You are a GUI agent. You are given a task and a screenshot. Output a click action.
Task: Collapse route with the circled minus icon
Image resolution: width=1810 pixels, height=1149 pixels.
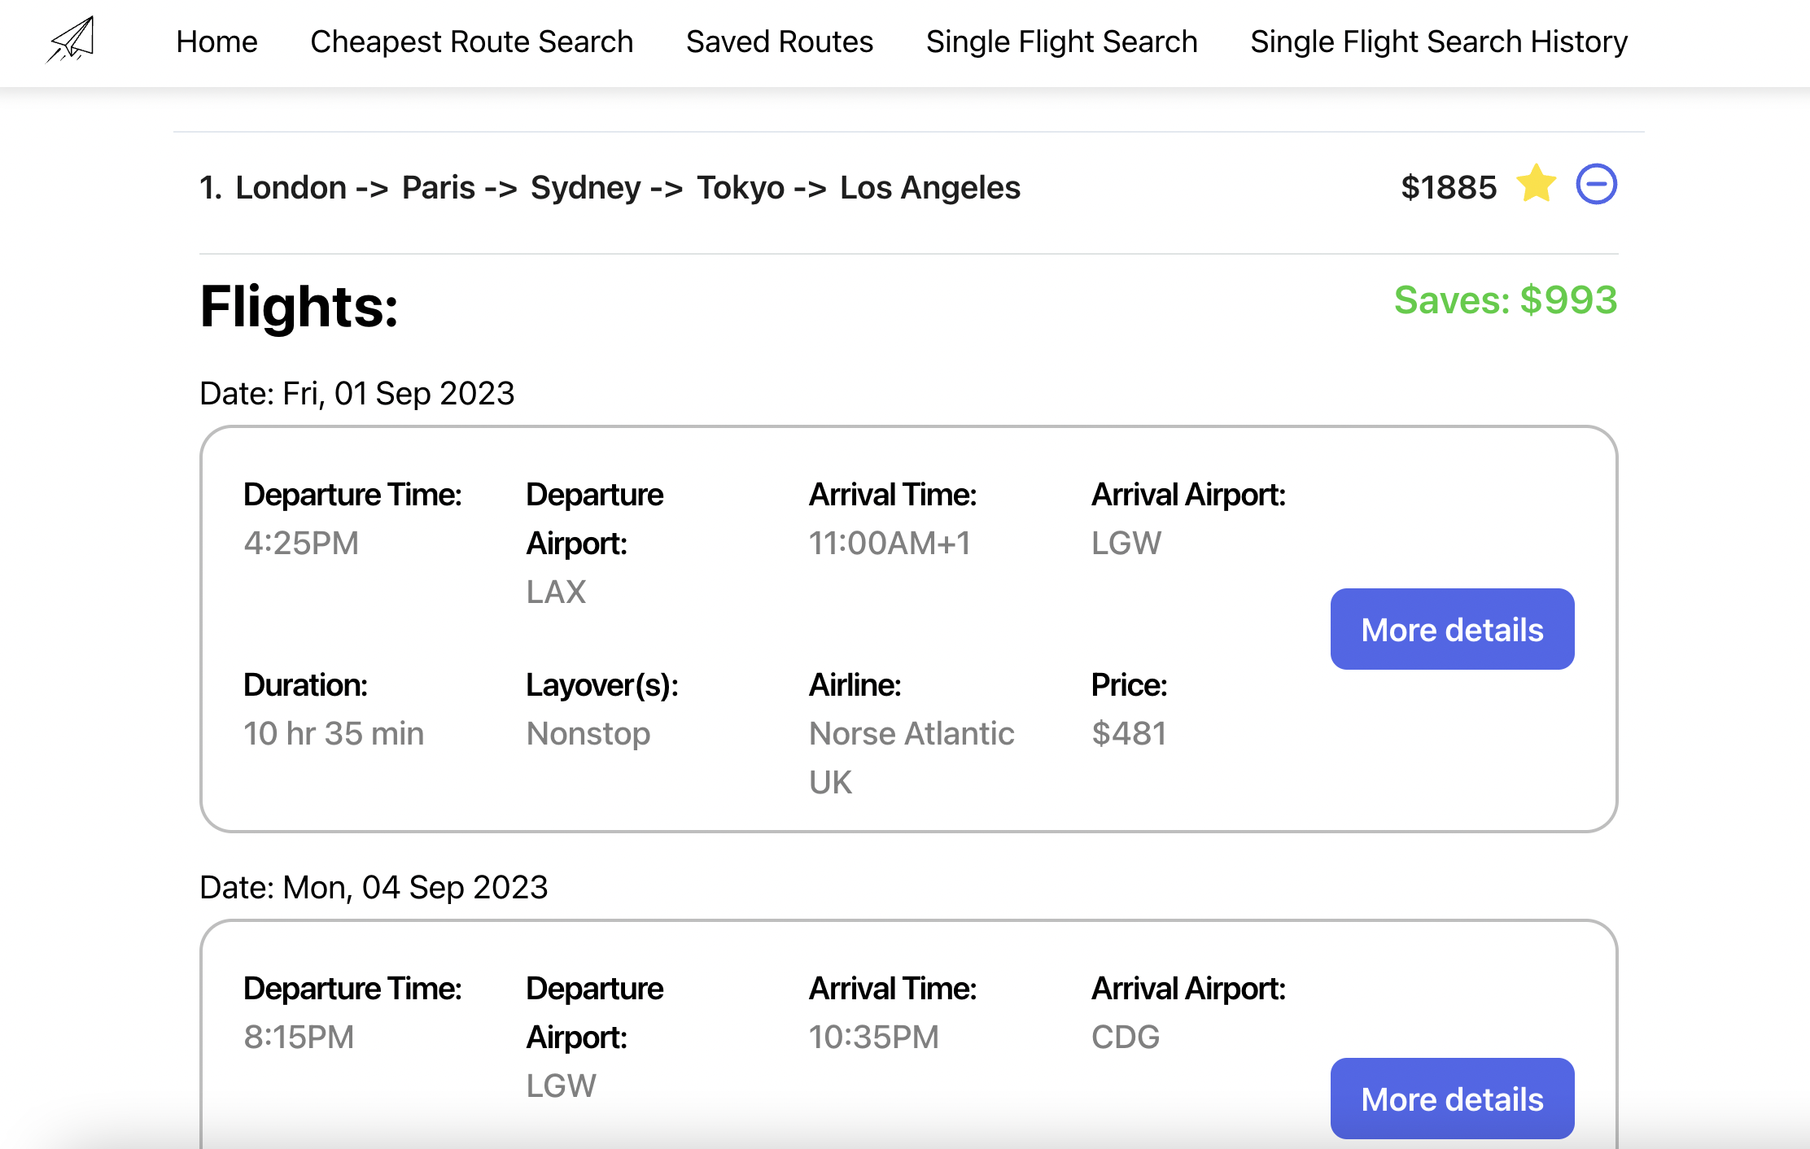1596,184
